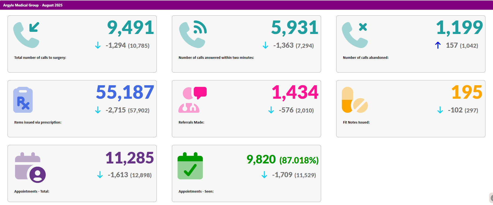Click the Argyle Medical Group header title
The height and width of the screenshot is (205, 493).
[x=33, y=5]
